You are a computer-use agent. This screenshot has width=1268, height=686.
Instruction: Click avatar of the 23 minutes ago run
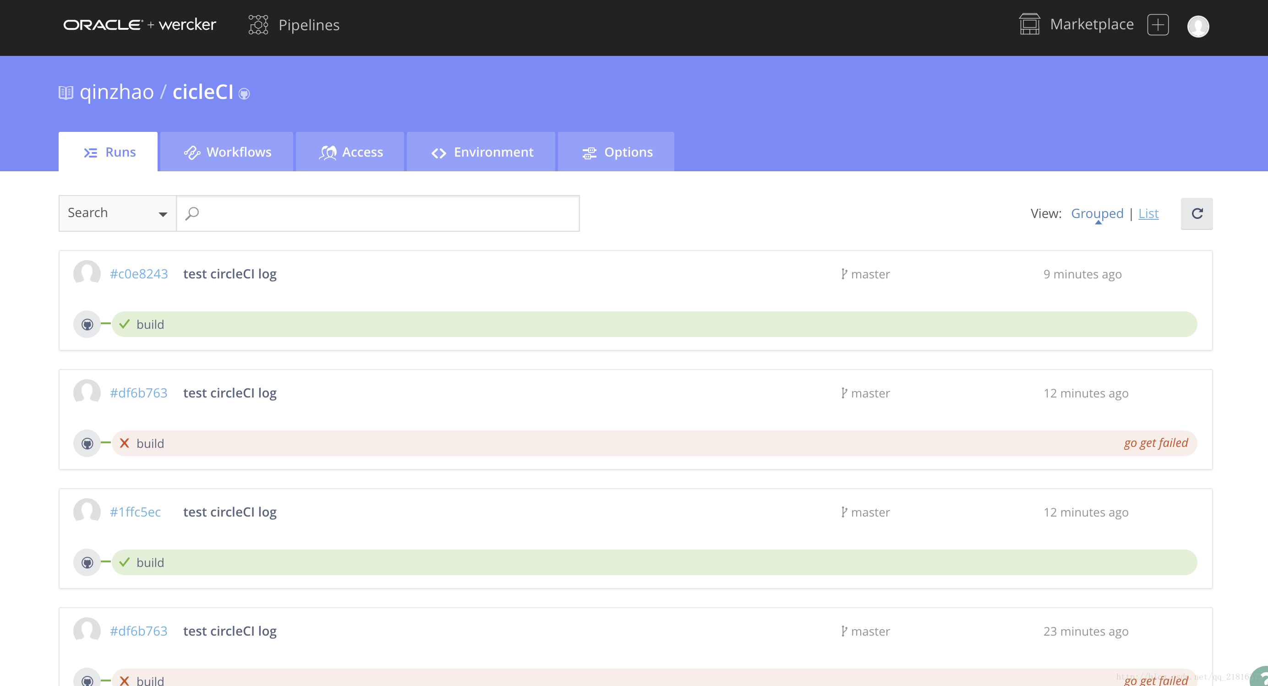[x=87, y=630]
